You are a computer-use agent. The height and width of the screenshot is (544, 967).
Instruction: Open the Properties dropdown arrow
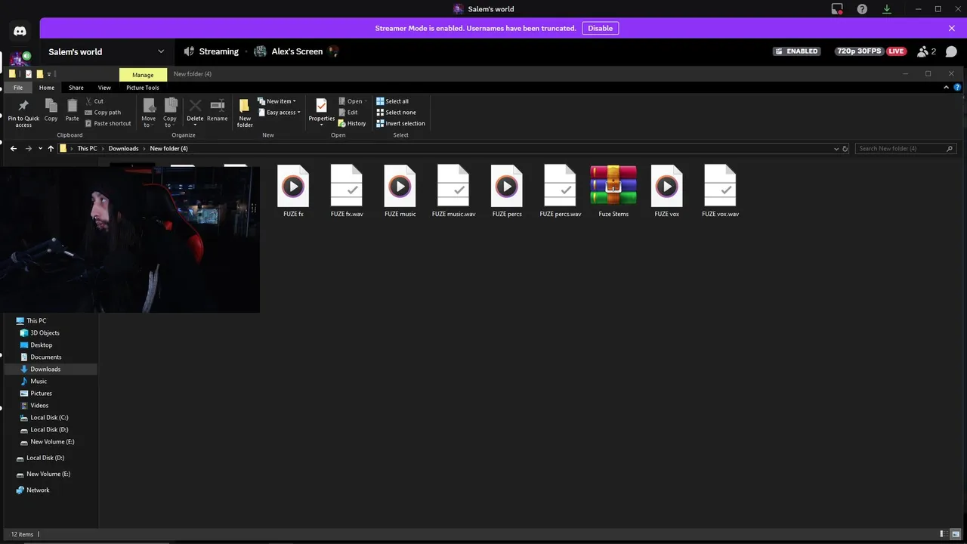(x=321, y=125)
